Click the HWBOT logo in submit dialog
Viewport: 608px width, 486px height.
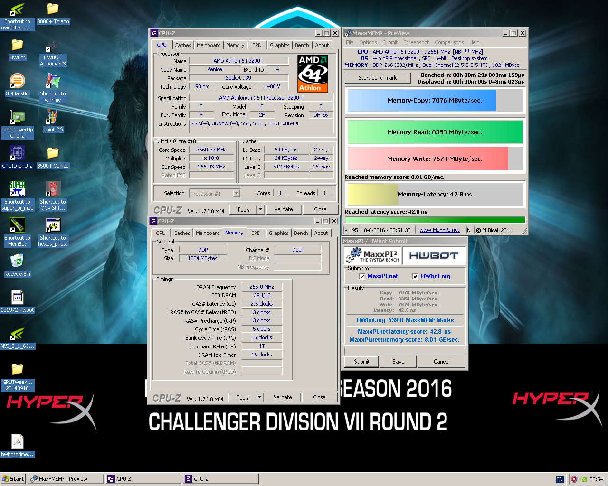(434, 256)
